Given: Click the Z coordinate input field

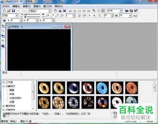Looking at the screenshot, I should coord(47,20).
